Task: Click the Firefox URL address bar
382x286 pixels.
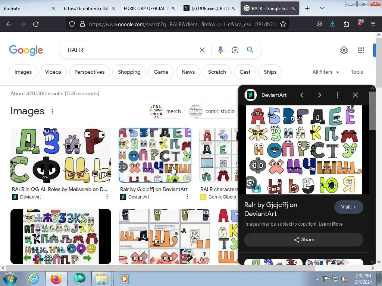Action: 182,24
